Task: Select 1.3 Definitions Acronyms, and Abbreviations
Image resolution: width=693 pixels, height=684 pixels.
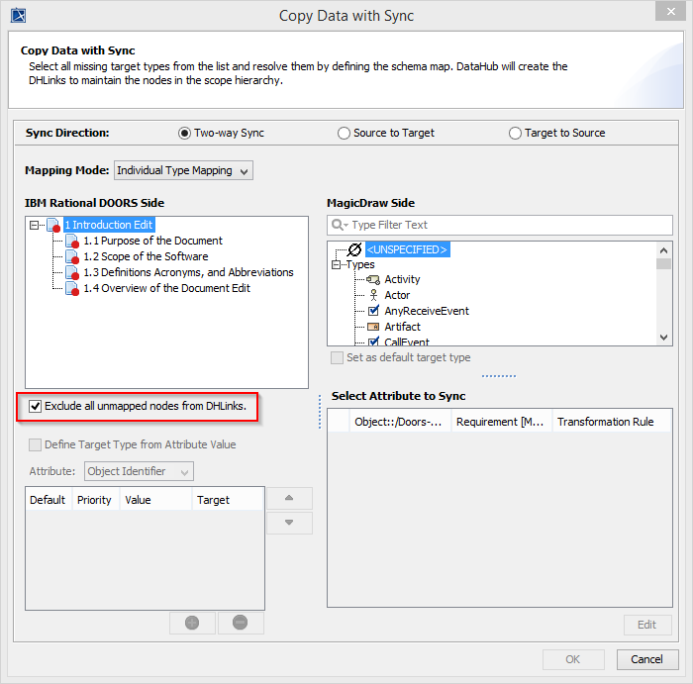Action: (x=189, y=272)
